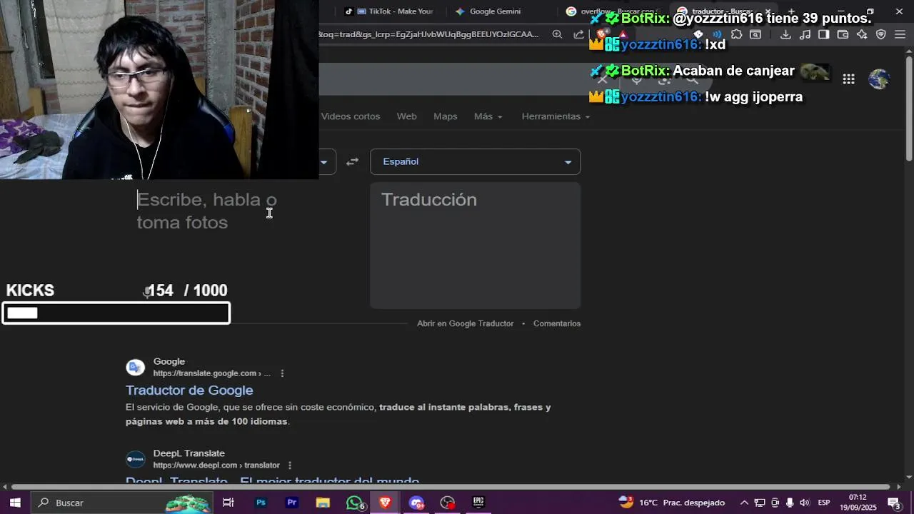Toggle Brave sidebar panel icon
The image size is (914, 514).
[823, 34]
